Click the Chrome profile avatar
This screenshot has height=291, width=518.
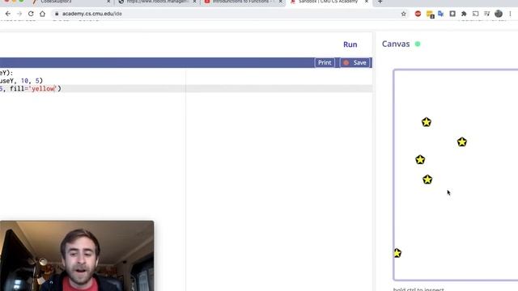(x=499, y=14)
